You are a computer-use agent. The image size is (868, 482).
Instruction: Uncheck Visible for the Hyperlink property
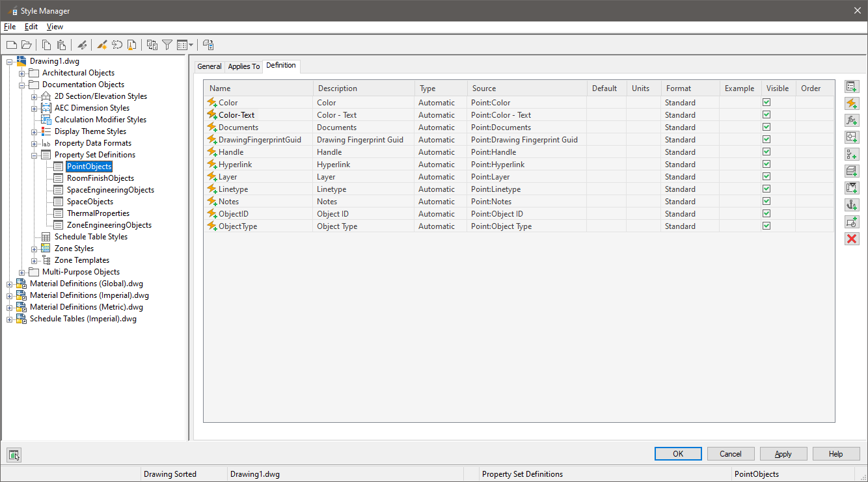(x=766, y=164)
